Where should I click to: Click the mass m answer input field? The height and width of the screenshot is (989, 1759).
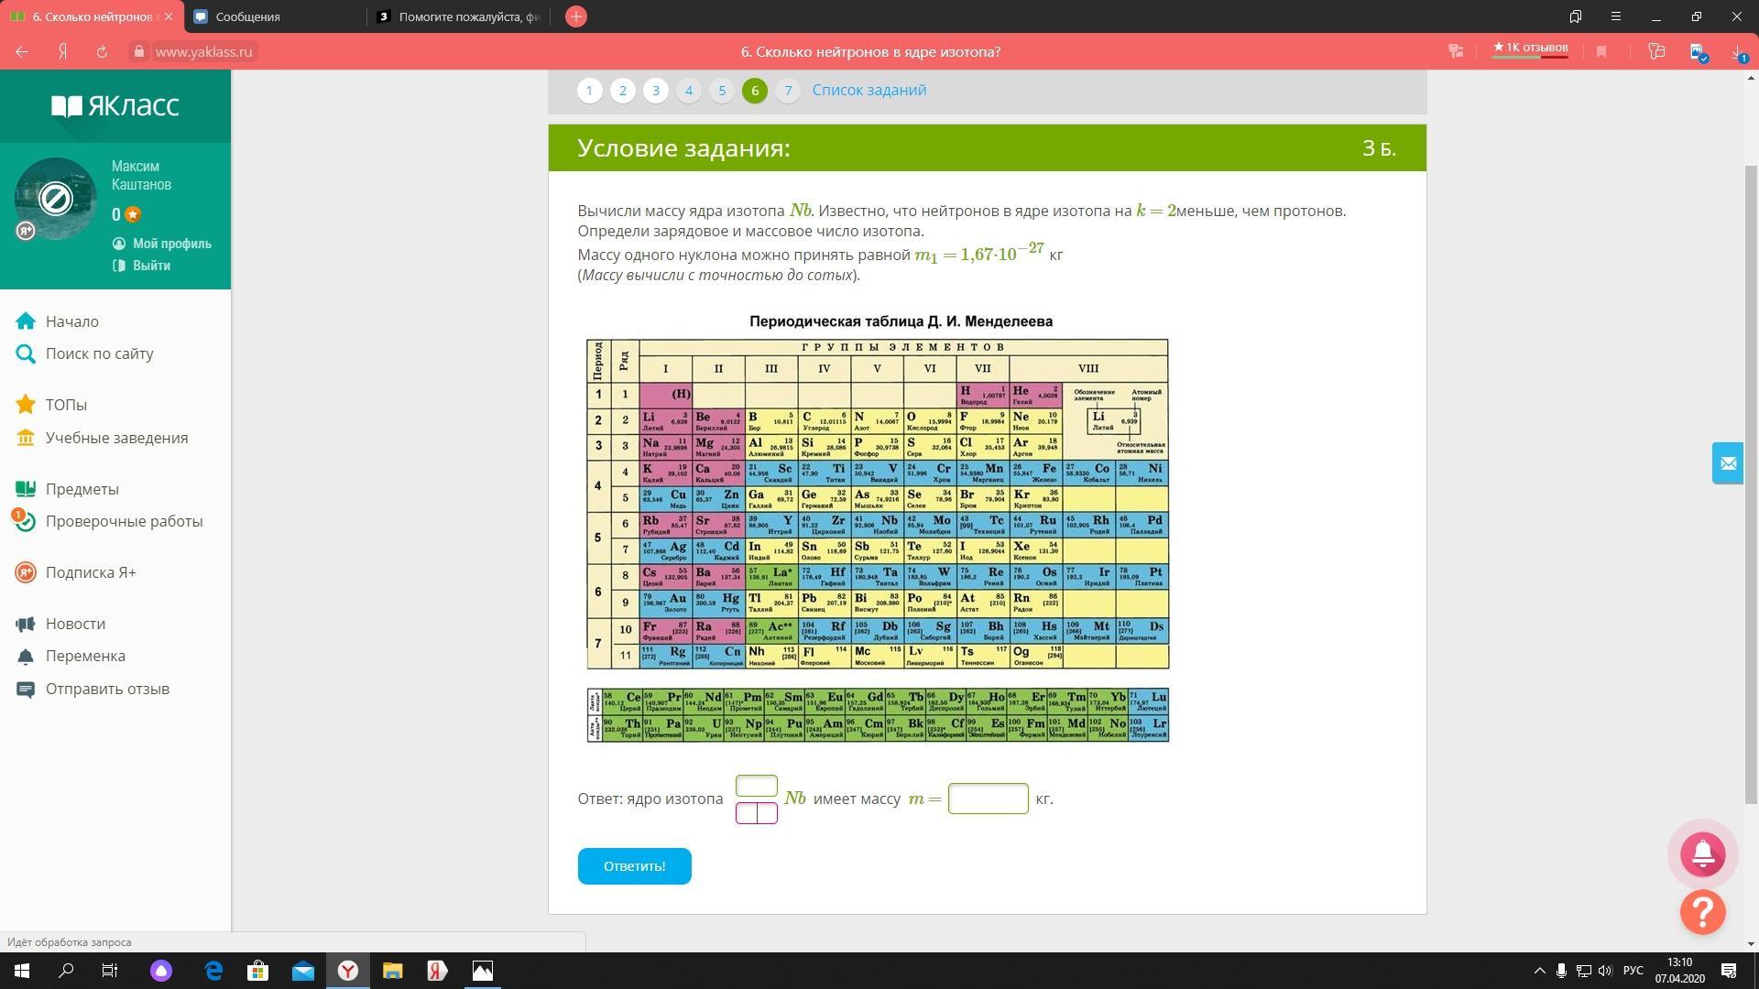(x=988, y=799)
